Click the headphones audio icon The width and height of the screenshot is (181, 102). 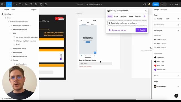click(145, 4)
